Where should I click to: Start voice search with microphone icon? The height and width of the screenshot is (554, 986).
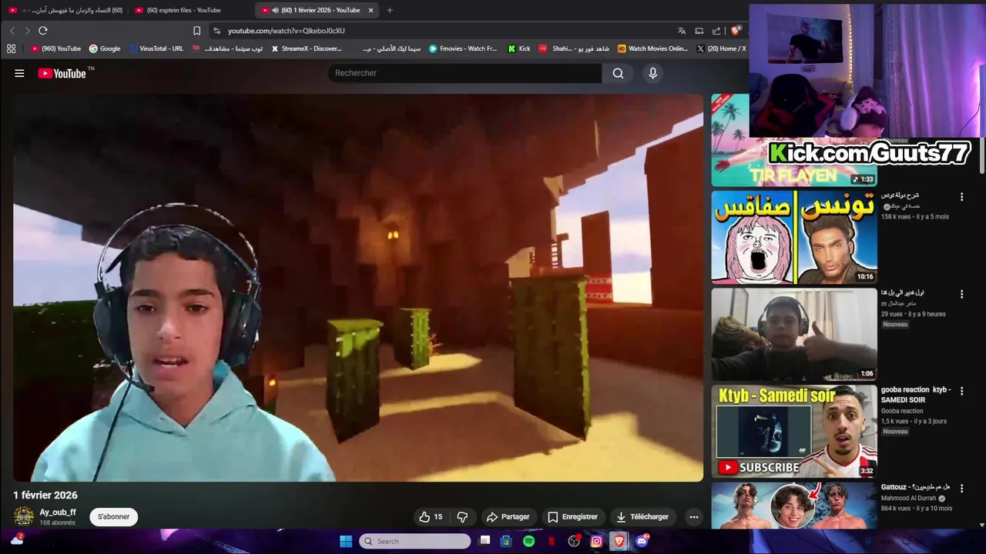653,73
